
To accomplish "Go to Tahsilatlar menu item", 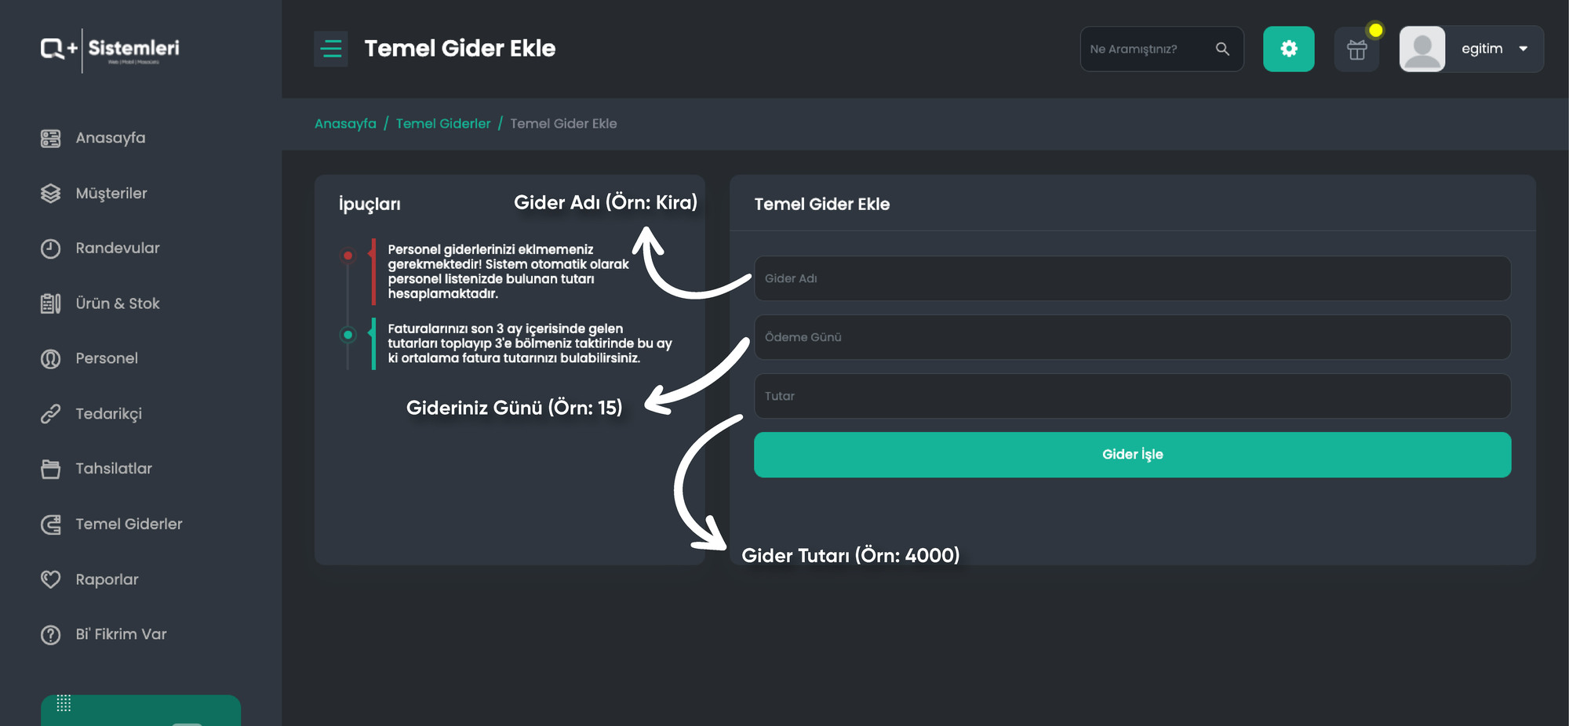I will [x=113, y=469].
